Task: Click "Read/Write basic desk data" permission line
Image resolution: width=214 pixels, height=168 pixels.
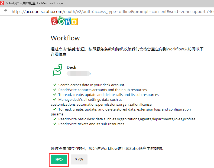Action: (127, 119)
